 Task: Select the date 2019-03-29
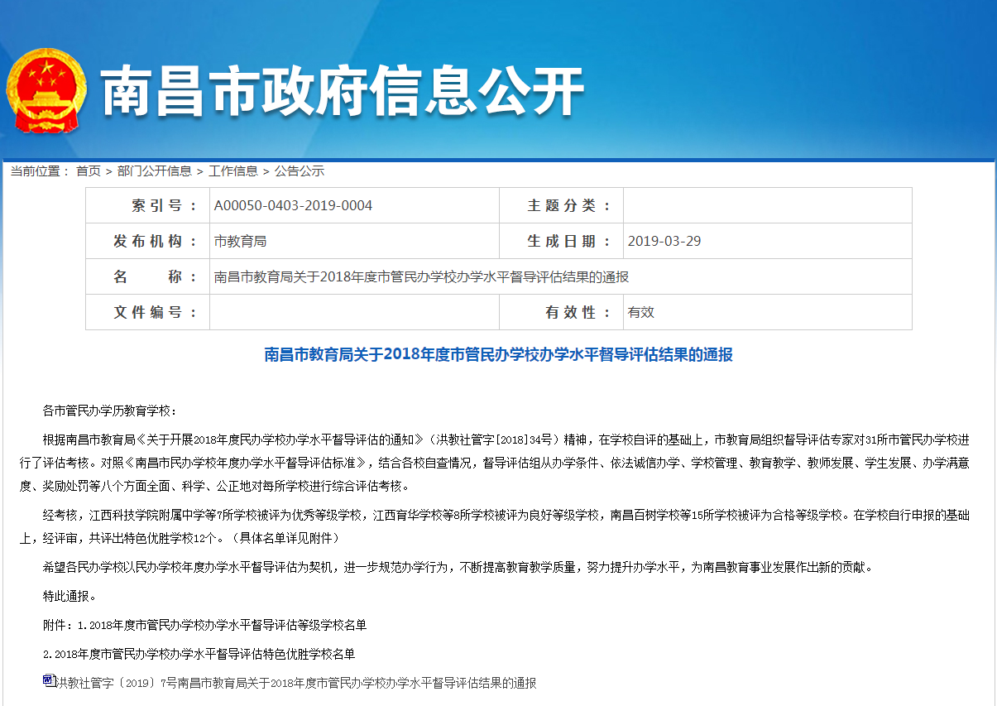click(664, 241)
